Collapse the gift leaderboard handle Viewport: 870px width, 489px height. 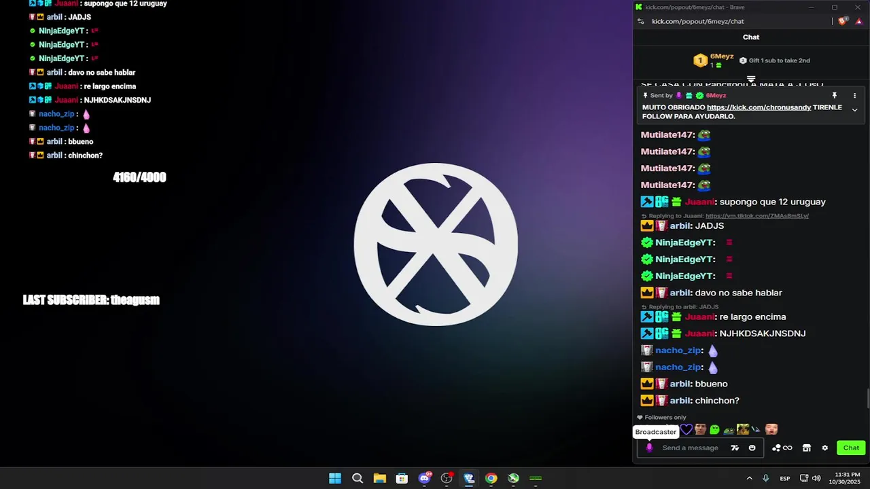[751, 79]
